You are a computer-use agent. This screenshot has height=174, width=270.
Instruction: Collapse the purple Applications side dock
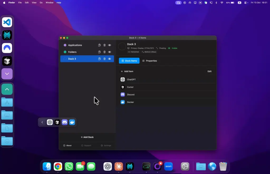pos(7,74)
